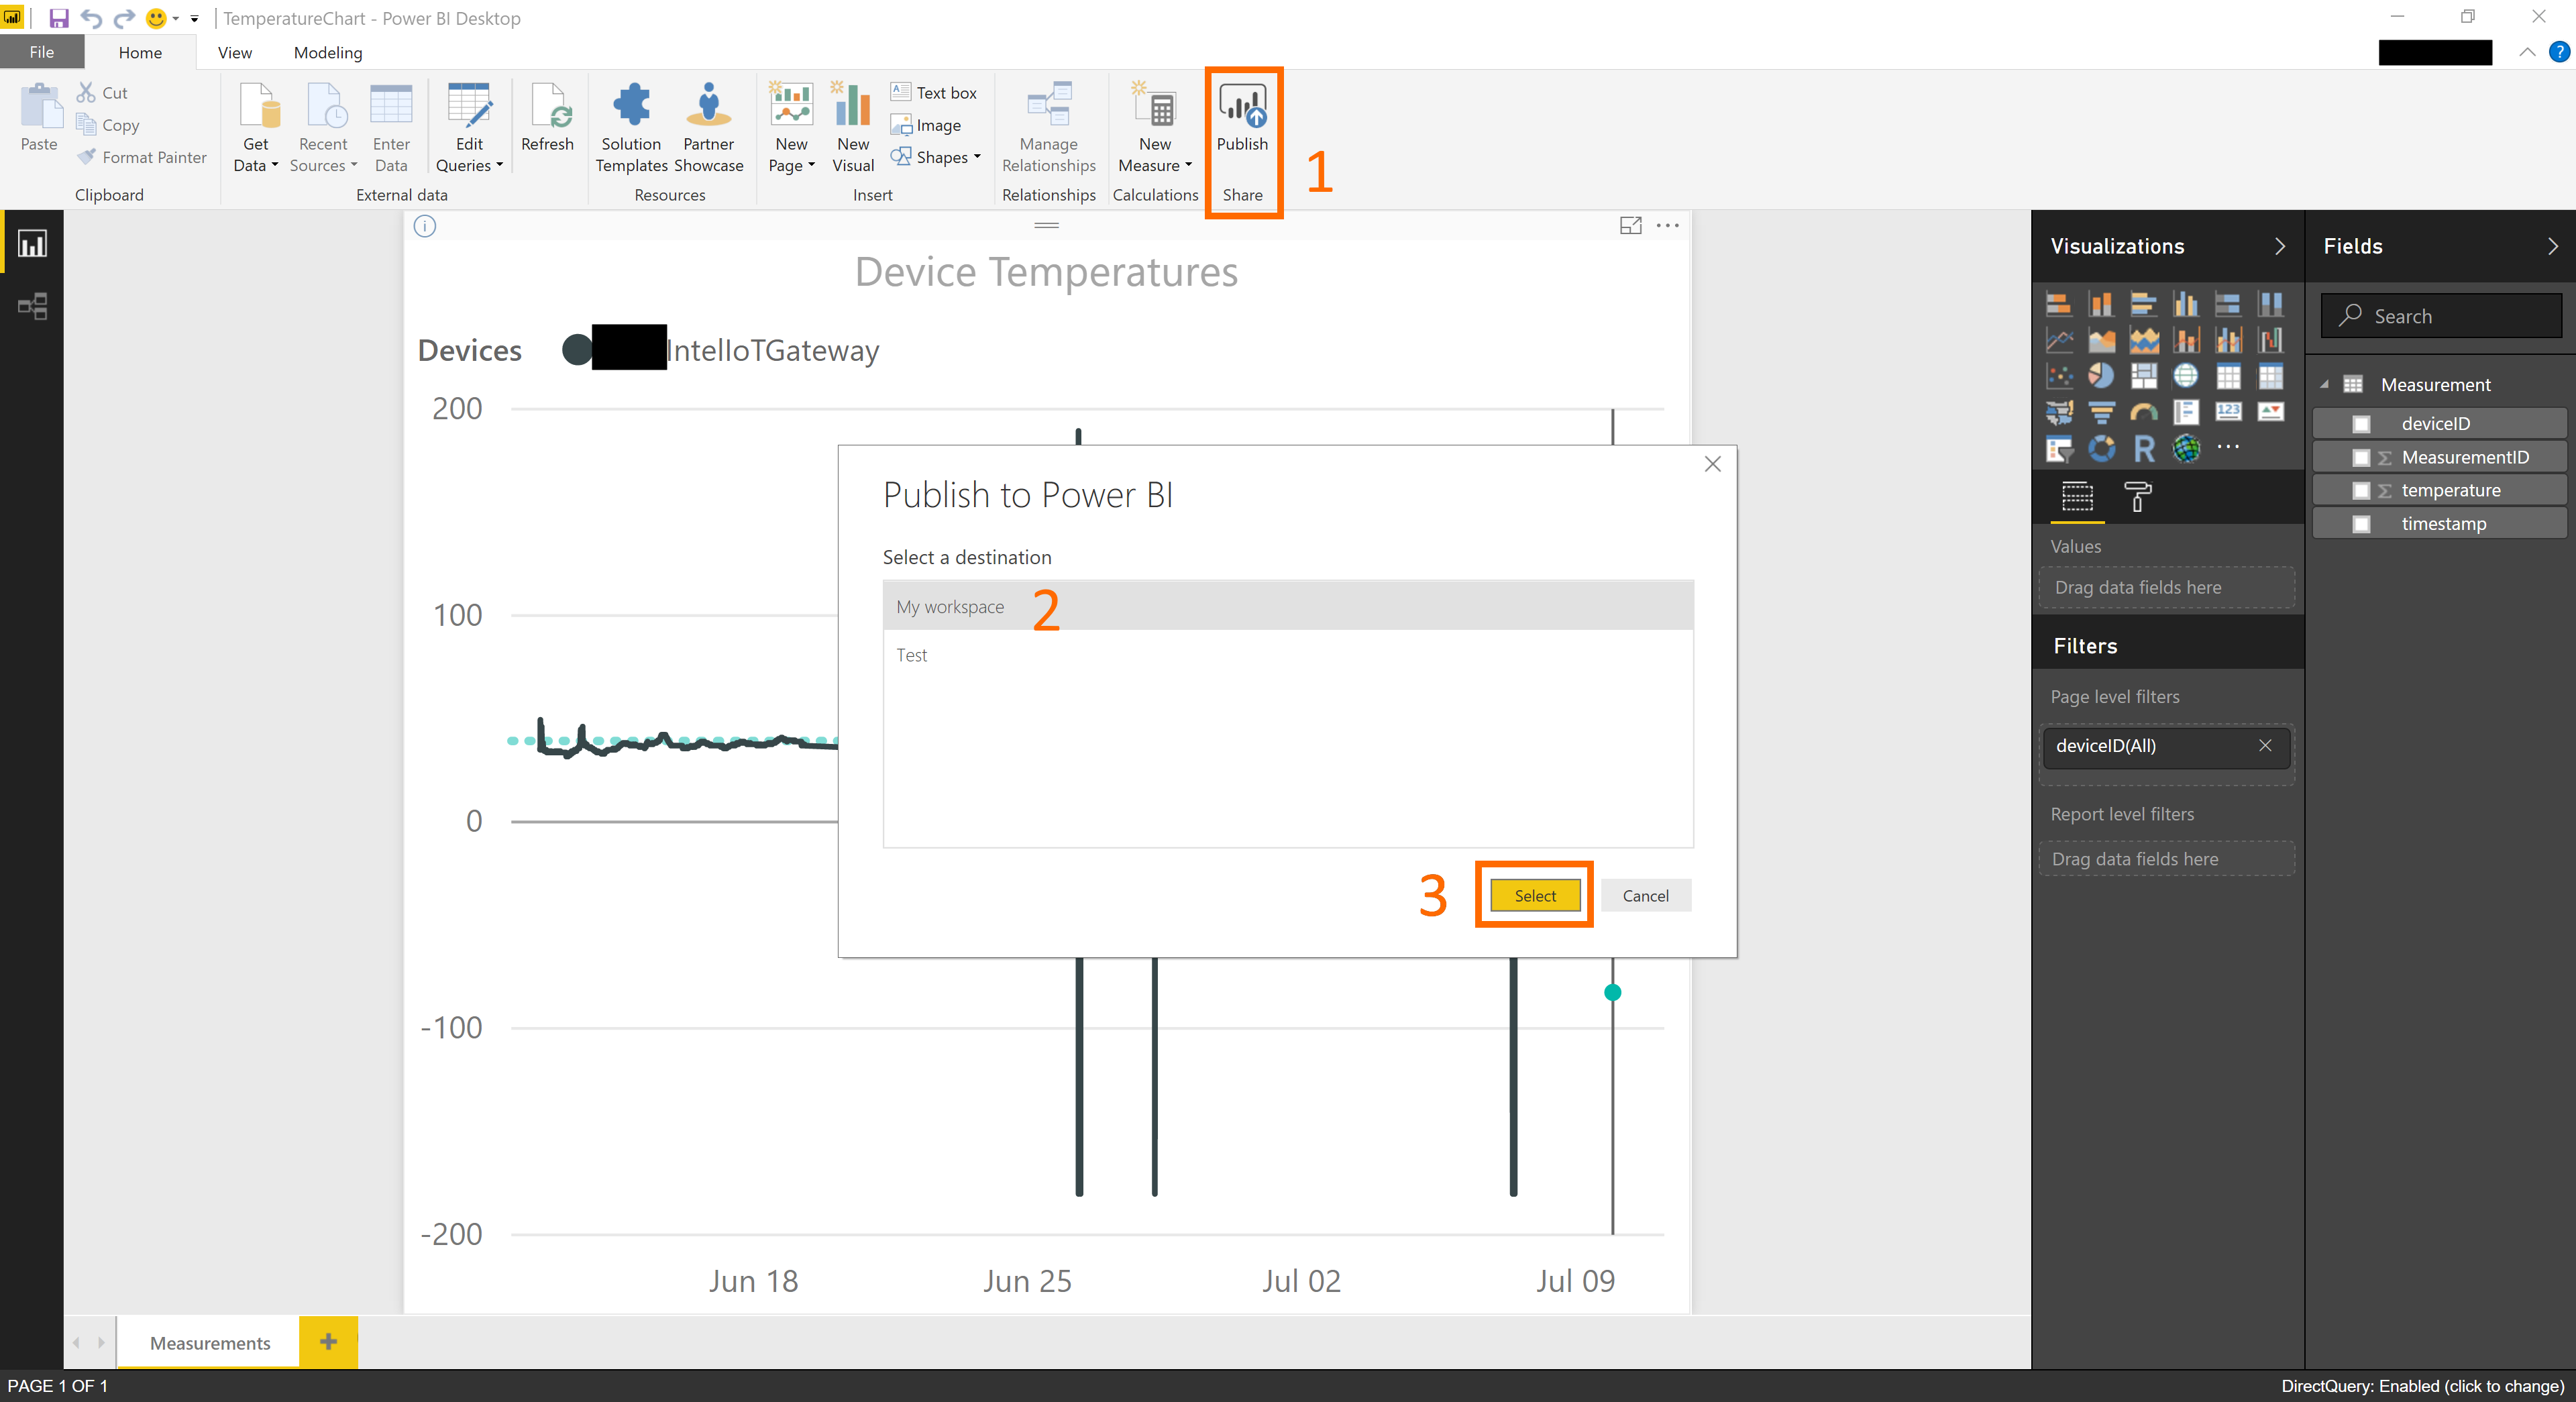Image resolution: width=2576 pixels, height=1402 pixels.
Task: Select the Home ribbon tab
Action: pyautogui.click(x=140, y=52)
